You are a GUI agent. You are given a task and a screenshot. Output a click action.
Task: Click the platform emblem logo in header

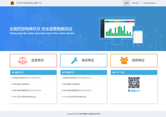(12, 3)
